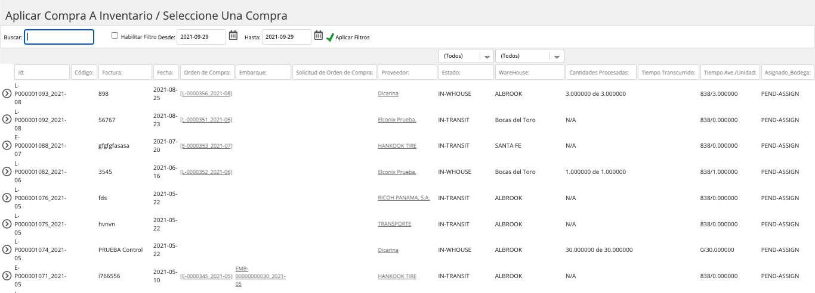Image resolution: width=815 pixels, height=293 pixels.
Task: Click the 0/30.000000 time average cell
Action: click(x=717, y=250)
